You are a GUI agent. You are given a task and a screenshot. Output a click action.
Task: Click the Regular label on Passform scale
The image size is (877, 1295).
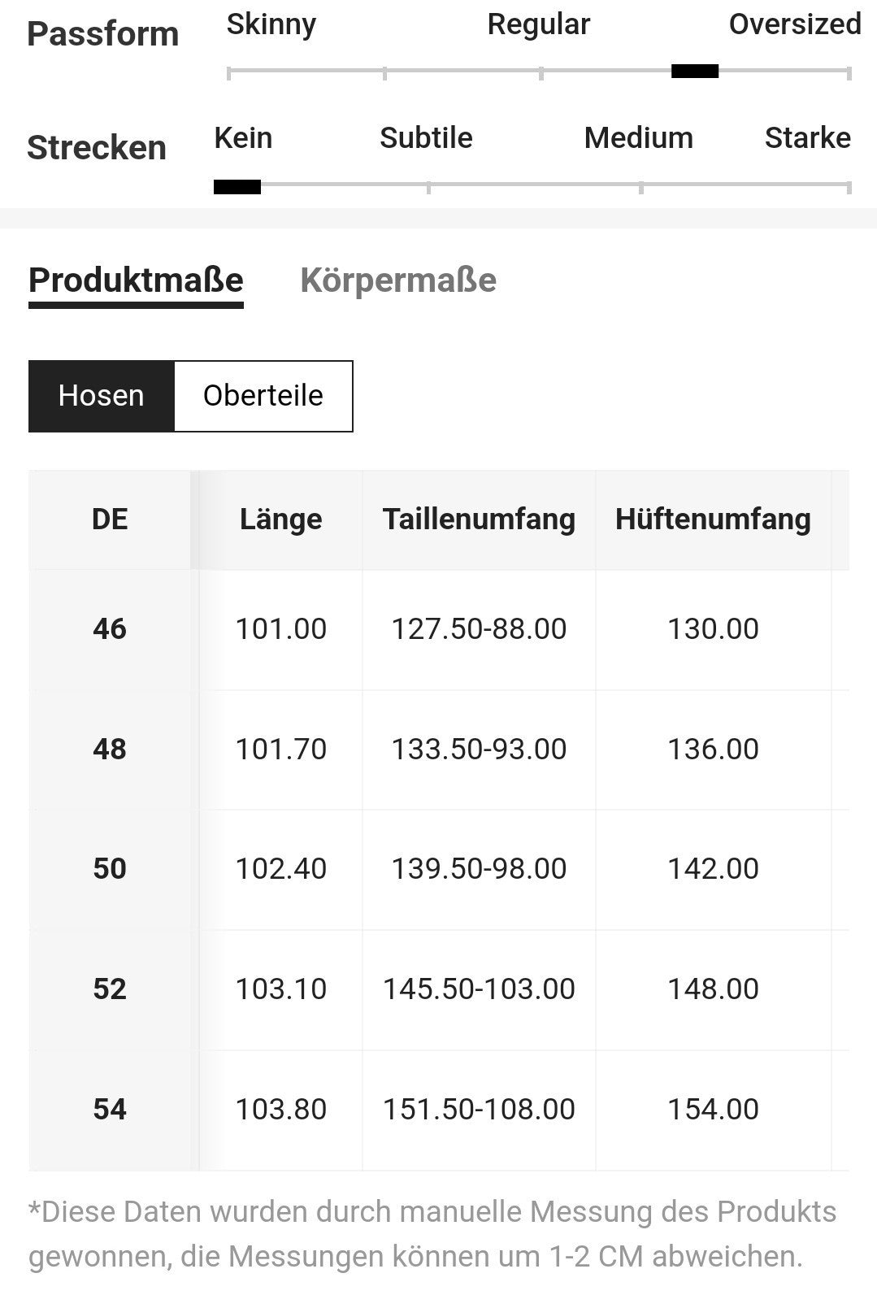coord(539,24)
